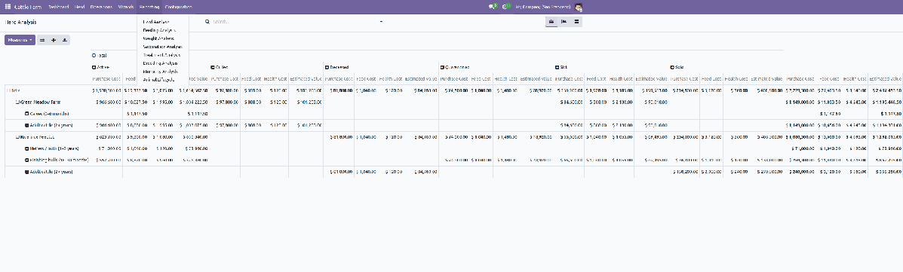Collapse the Riverside Feedlot row
Screen dimensions: 903x272
pyautogui.click(x=35, y=137)
